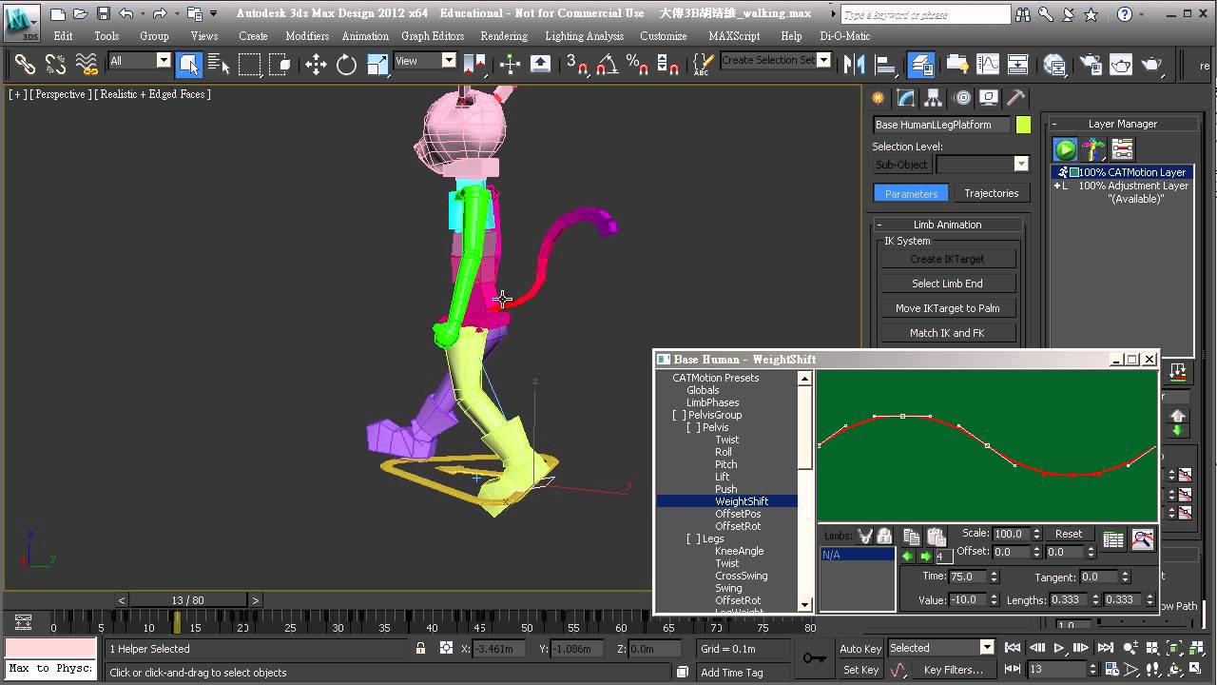
Task: Collapse the PelvisGroup tree node
Action: [x=679, y=415]
